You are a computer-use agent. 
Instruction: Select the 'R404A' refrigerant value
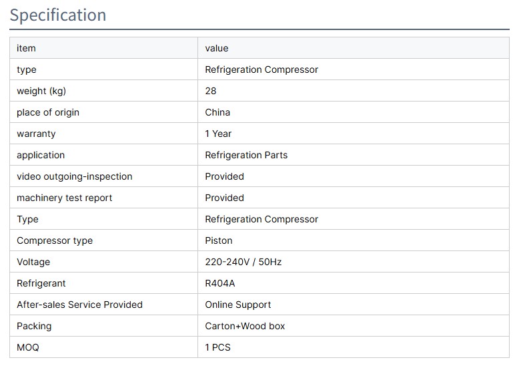[220, 283]
